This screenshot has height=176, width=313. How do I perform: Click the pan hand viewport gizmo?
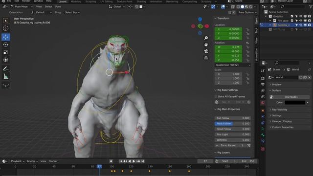click(x=206, y=44)
